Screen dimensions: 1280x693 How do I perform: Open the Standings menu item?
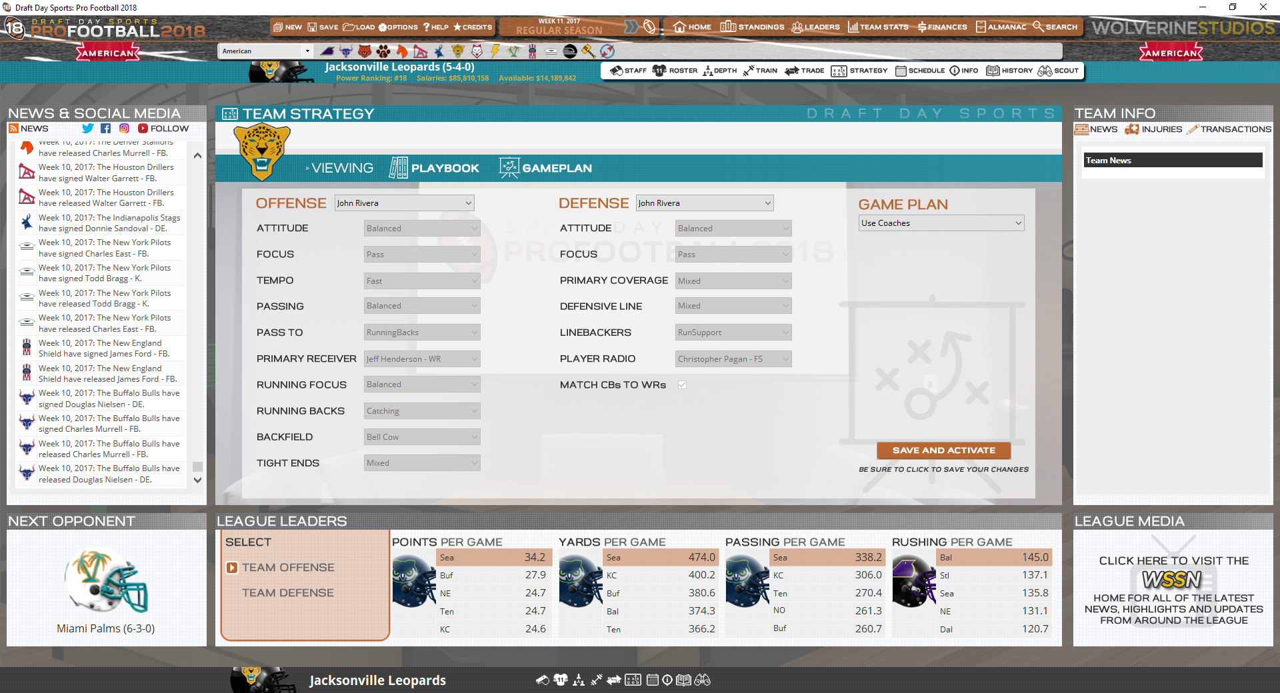[x=752, y=27]
